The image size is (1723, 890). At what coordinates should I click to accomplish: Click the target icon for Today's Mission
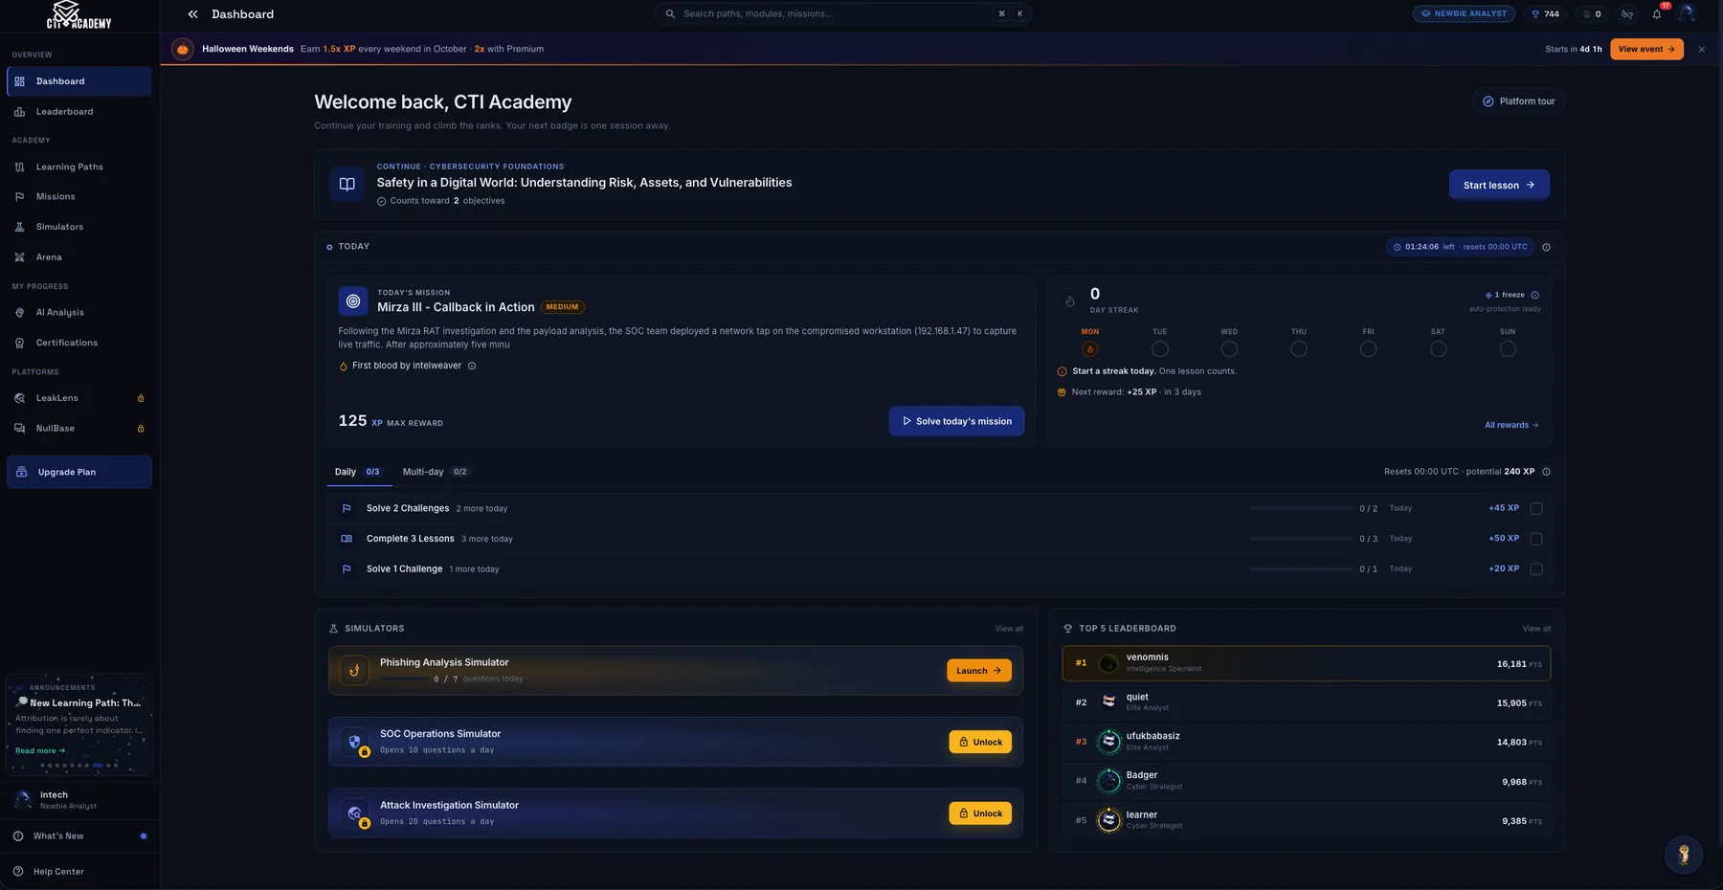coord(353,300)
